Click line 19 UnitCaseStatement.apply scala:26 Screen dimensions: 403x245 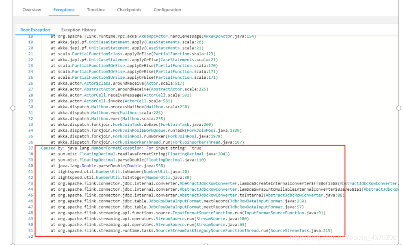click(x=127, y=42)
